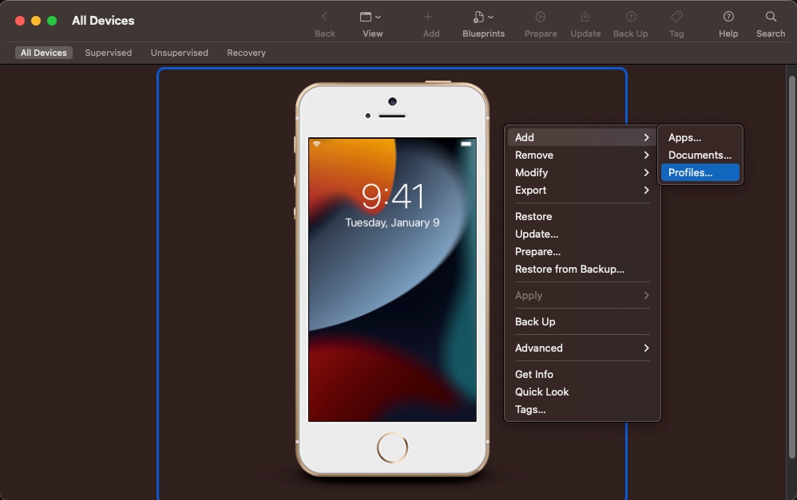
Task: Click the yellow minimize window button
Action: point(36,21)
